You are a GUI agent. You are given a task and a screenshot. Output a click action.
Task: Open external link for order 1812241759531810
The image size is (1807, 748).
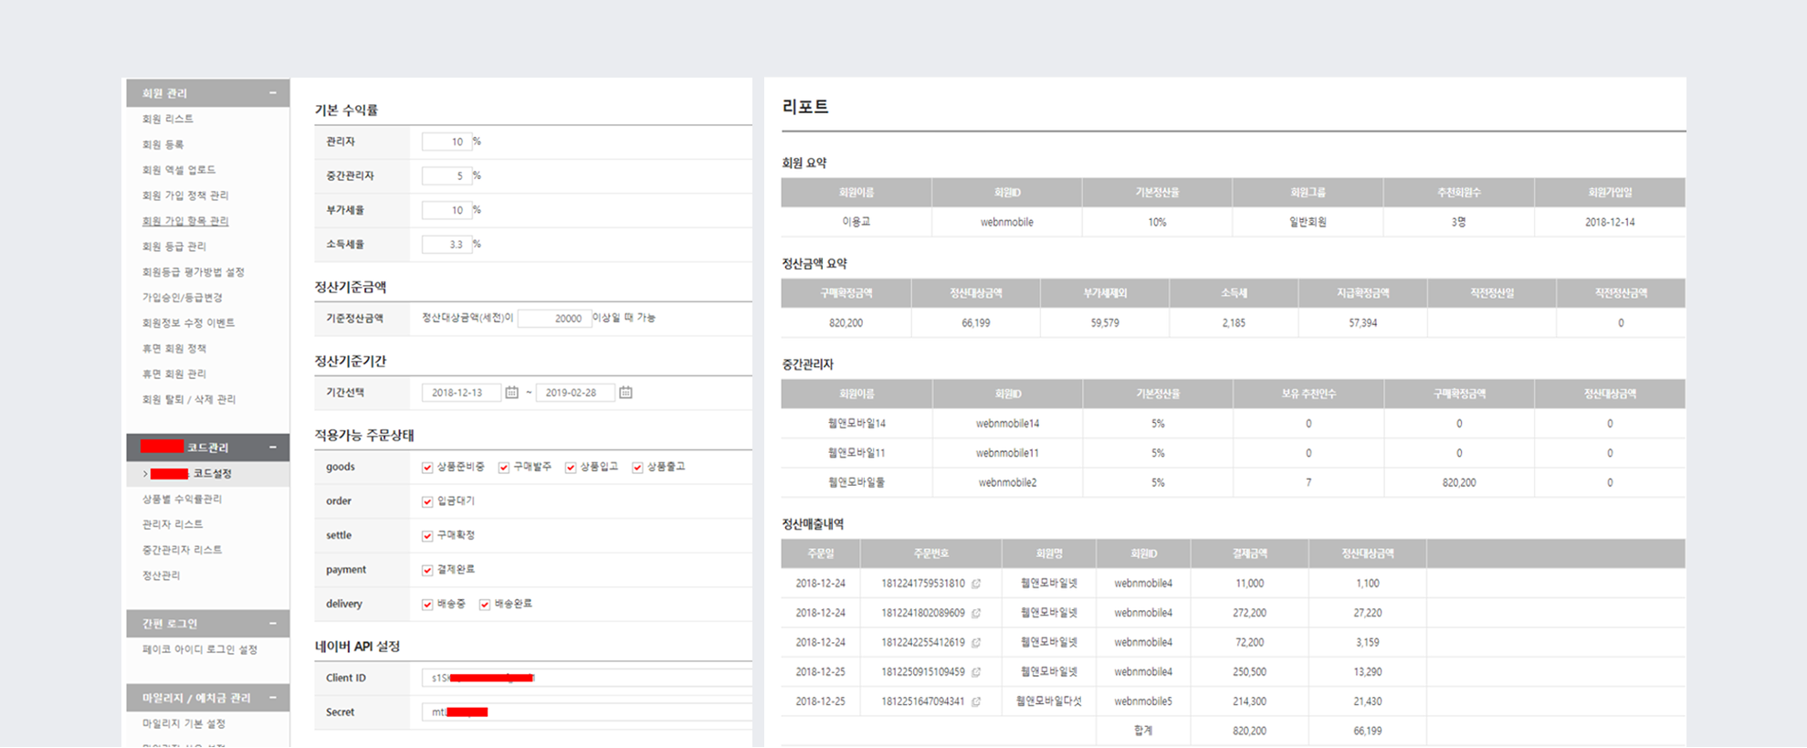coord(976,584)
